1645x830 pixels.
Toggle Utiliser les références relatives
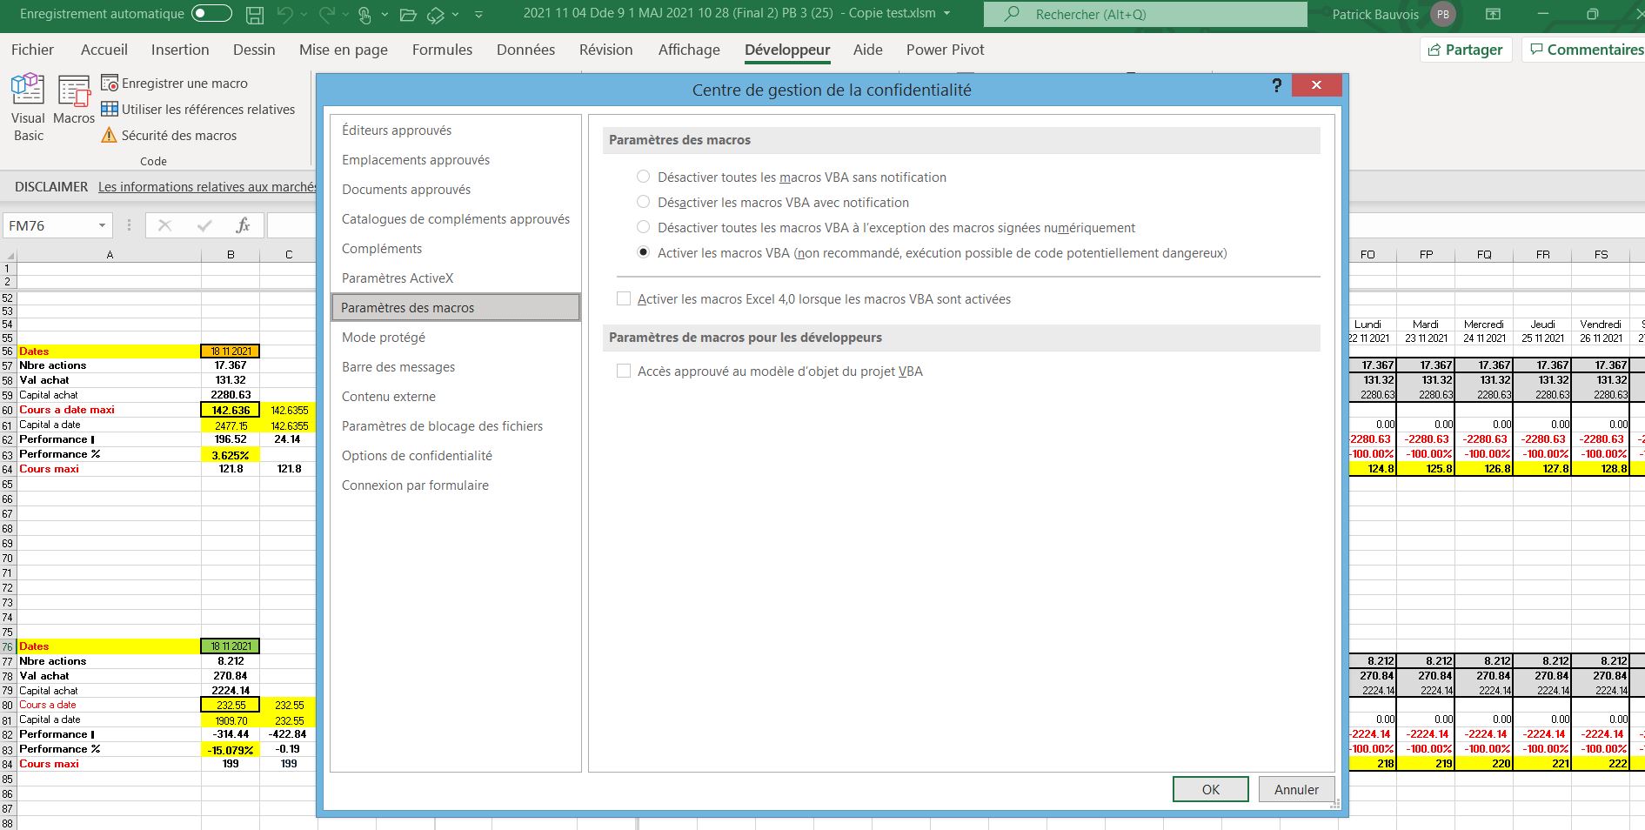click(110, 110)
